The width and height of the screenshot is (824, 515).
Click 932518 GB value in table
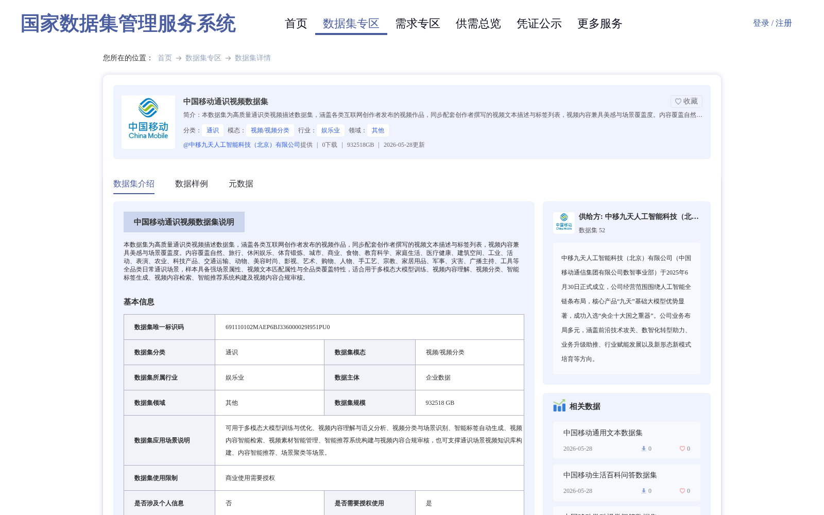click(440, 403)
